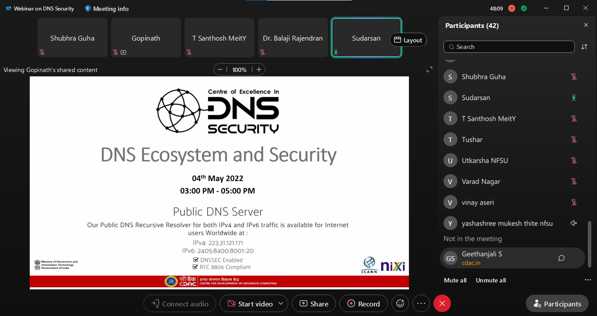This screenshot has height=316, width=597.
Task: Click 'Viewing Gopinath's shared content' label
Action: coord(50,70)
